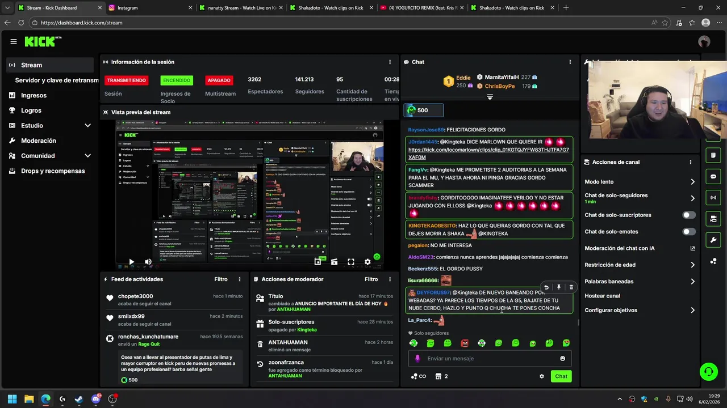This screenshot has height=408, width=727.
Task: Switch to YOGURCITO REMIX YouTube tab
Action: pos(421,8)
